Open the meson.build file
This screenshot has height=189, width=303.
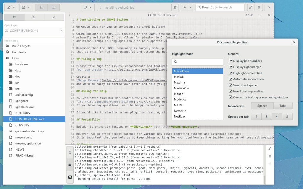(x=34, y=137)
